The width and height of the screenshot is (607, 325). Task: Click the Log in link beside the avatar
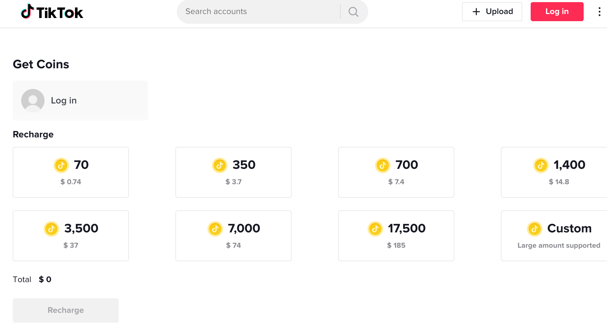pyautogui.click(x=64, y=101)
